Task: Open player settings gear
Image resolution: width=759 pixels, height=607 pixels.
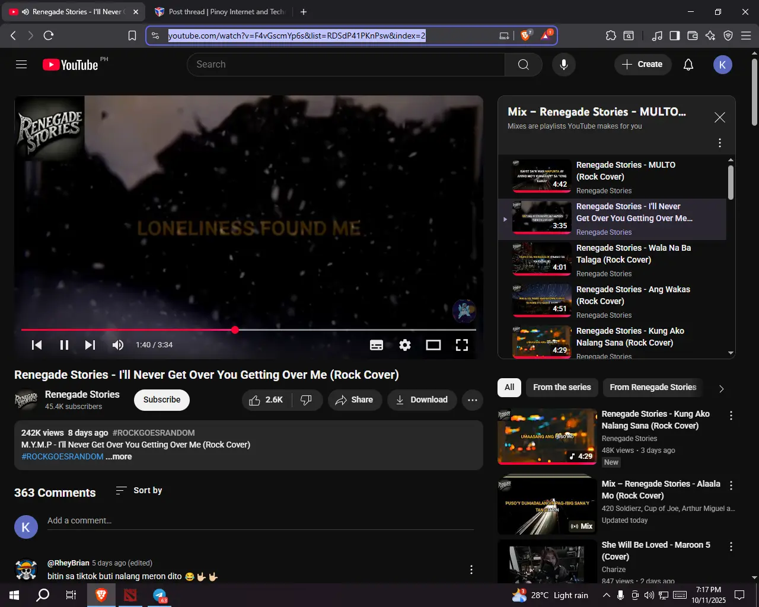Action: click(405, 345)
